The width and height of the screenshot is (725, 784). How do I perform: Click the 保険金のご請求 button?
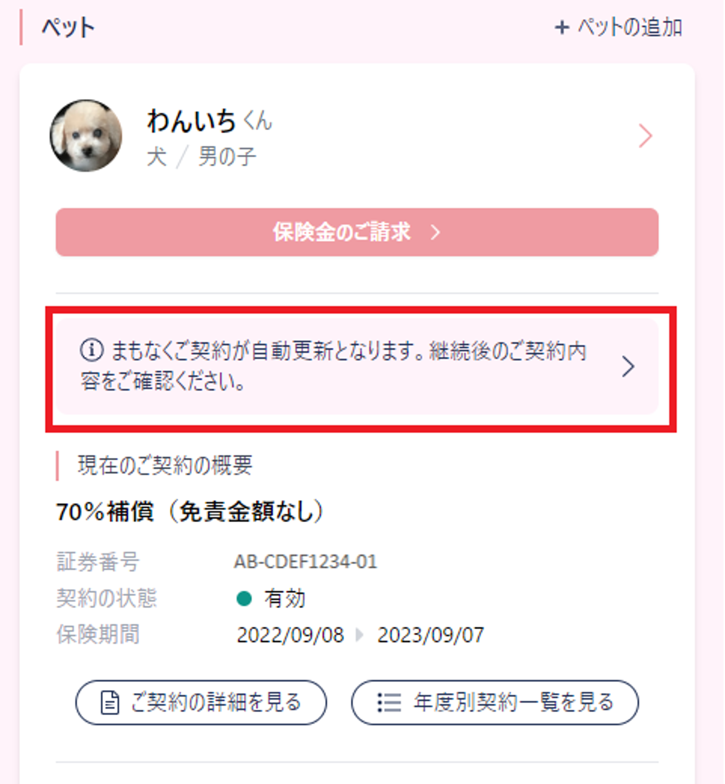[357, 232]
